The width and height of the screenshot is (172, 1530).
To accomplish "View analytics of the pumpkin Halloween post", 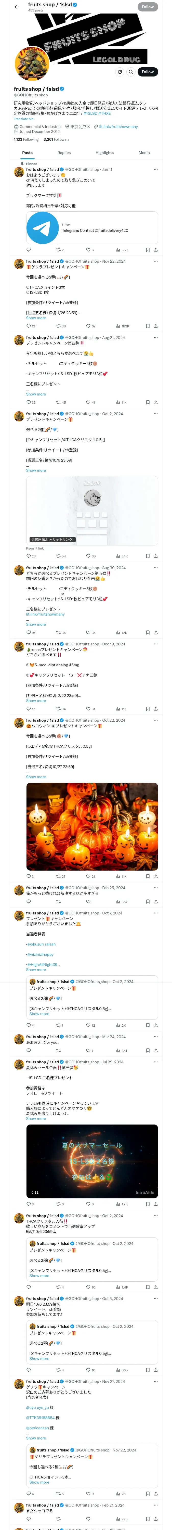I will click(x=121, y=877).
